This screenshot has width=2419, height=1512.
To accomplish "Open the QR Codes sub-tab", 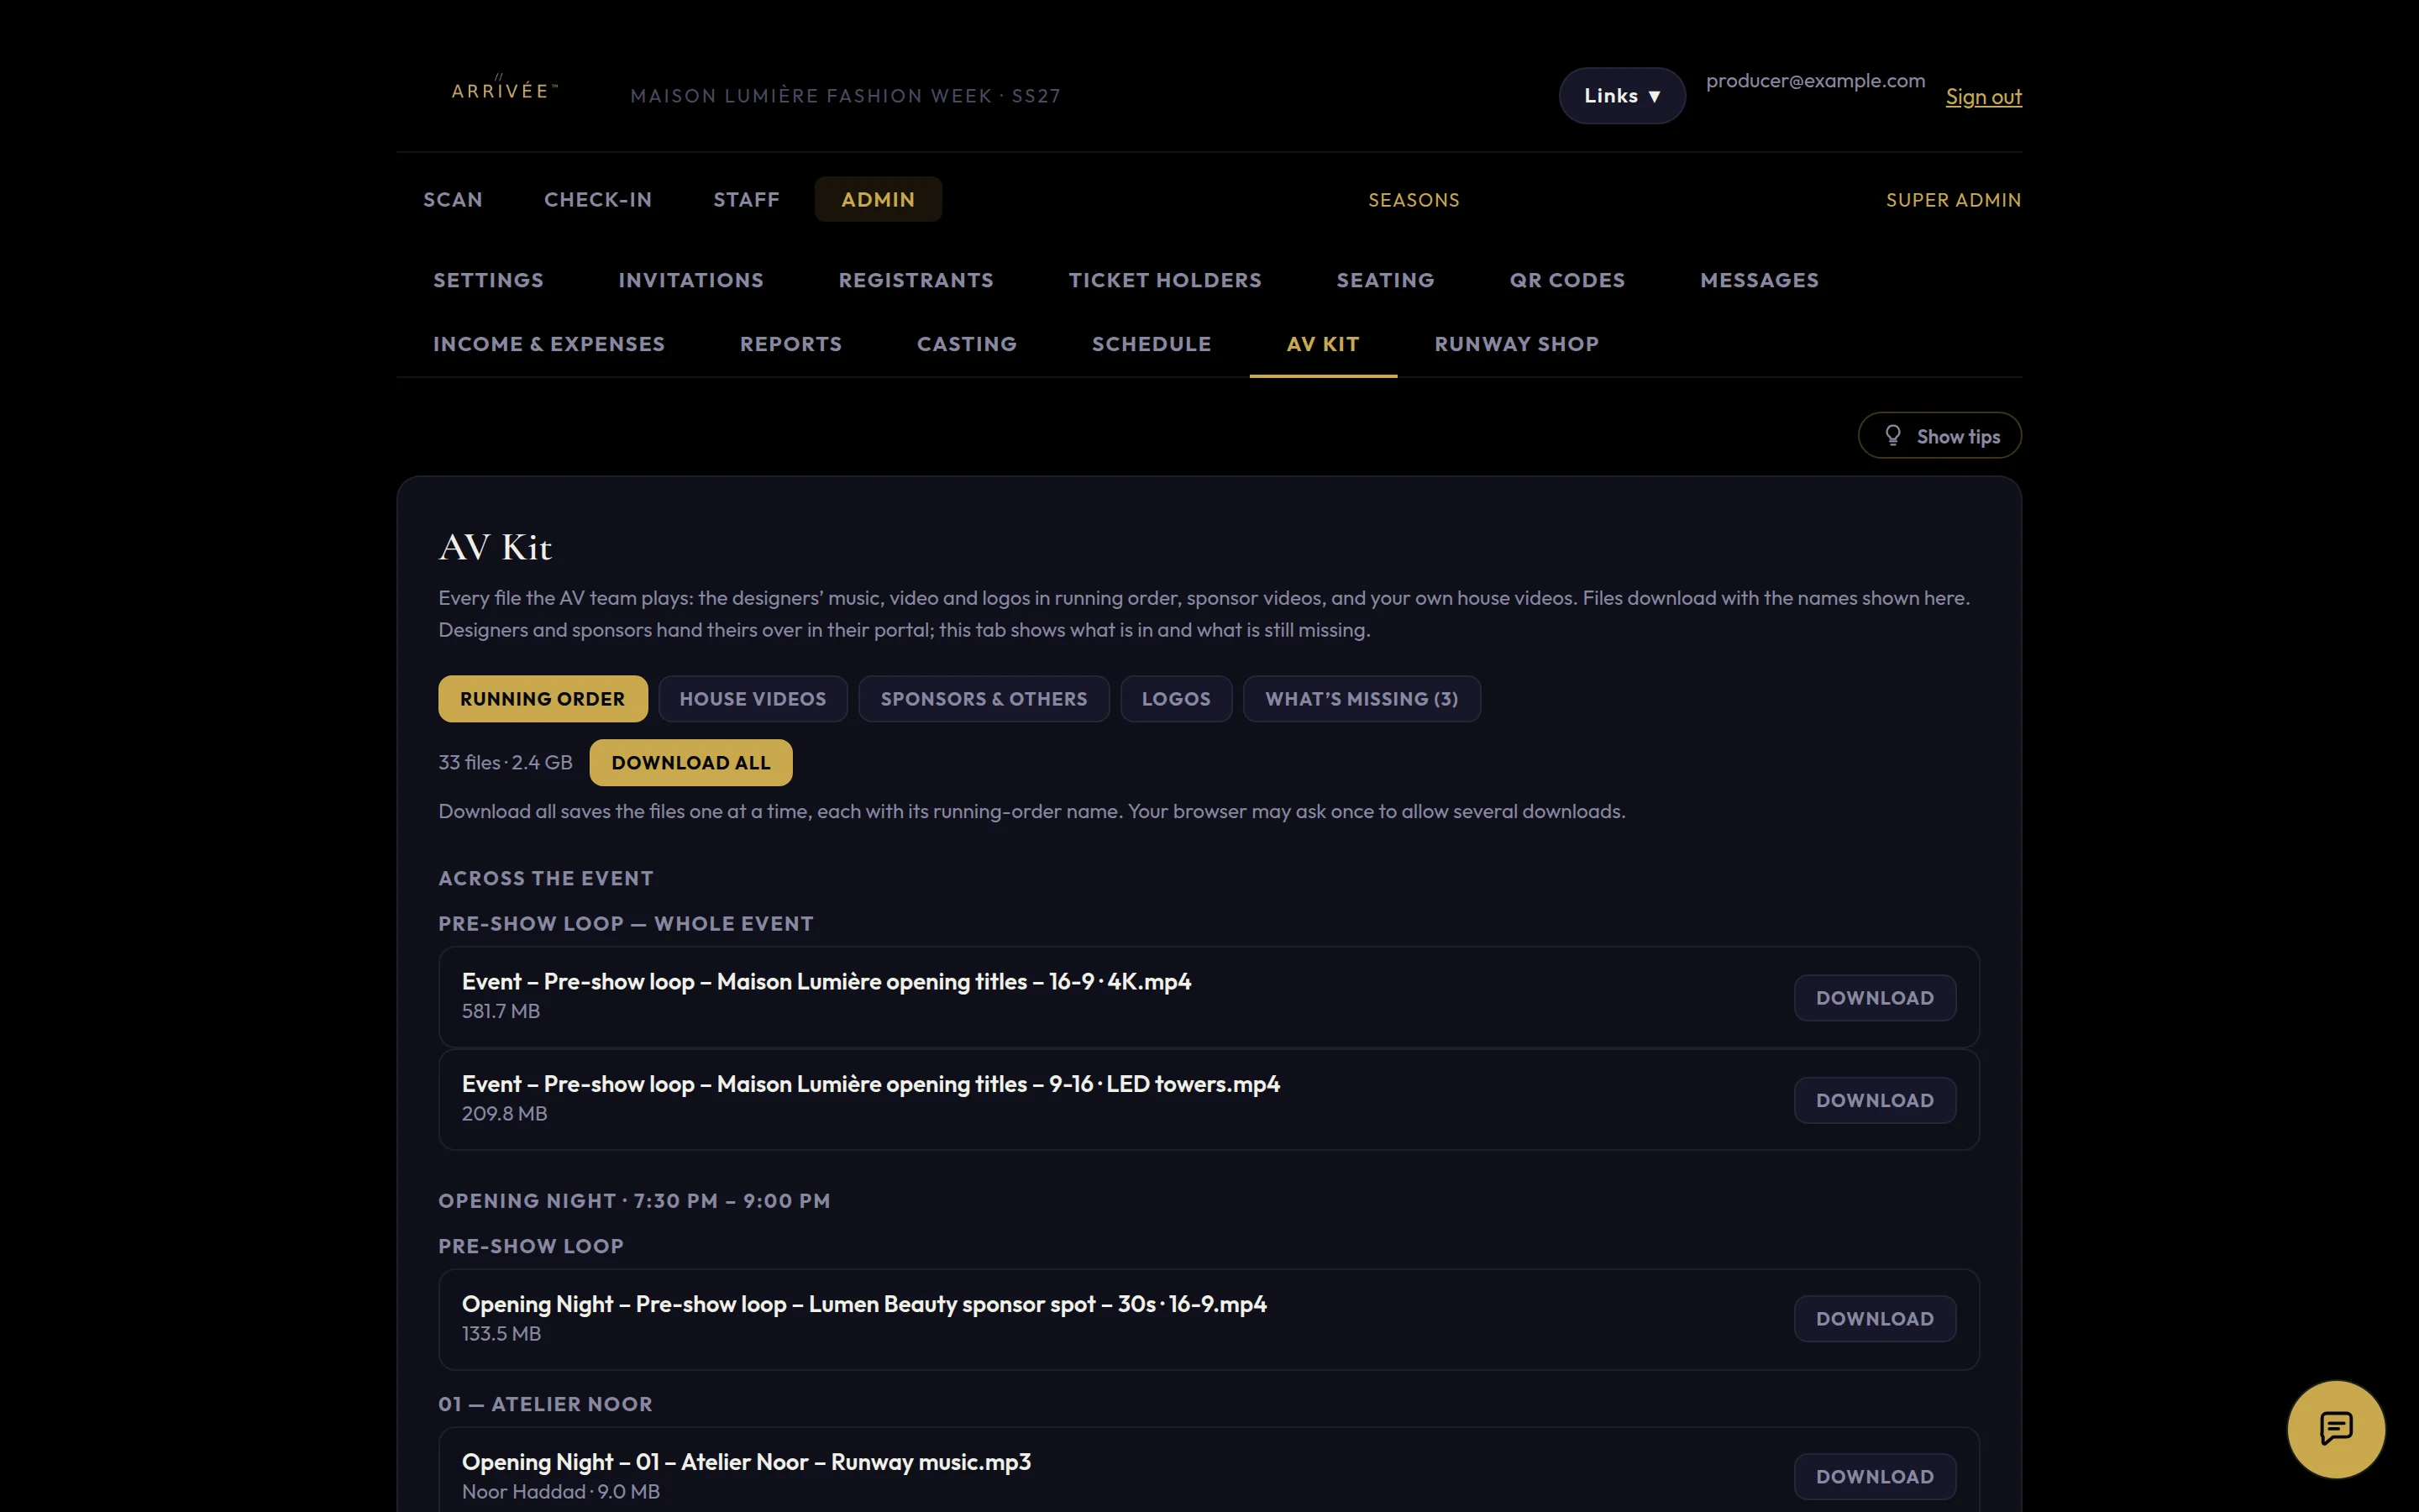I will [1566, 280].
